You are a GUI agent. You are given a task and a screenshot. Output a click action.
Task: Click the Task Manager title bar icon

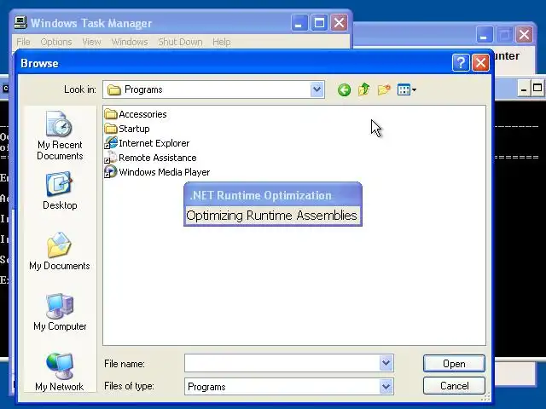pos(20,23)
